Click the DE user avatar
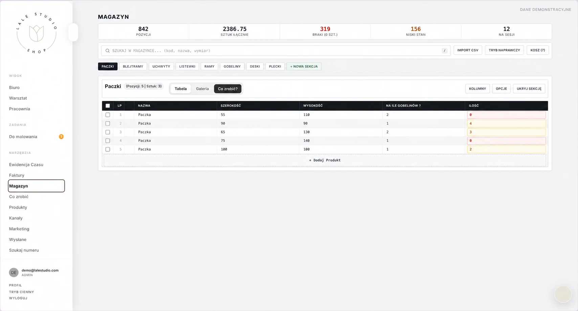The width and height of the screenshot is (578, 311). [14, 273]
